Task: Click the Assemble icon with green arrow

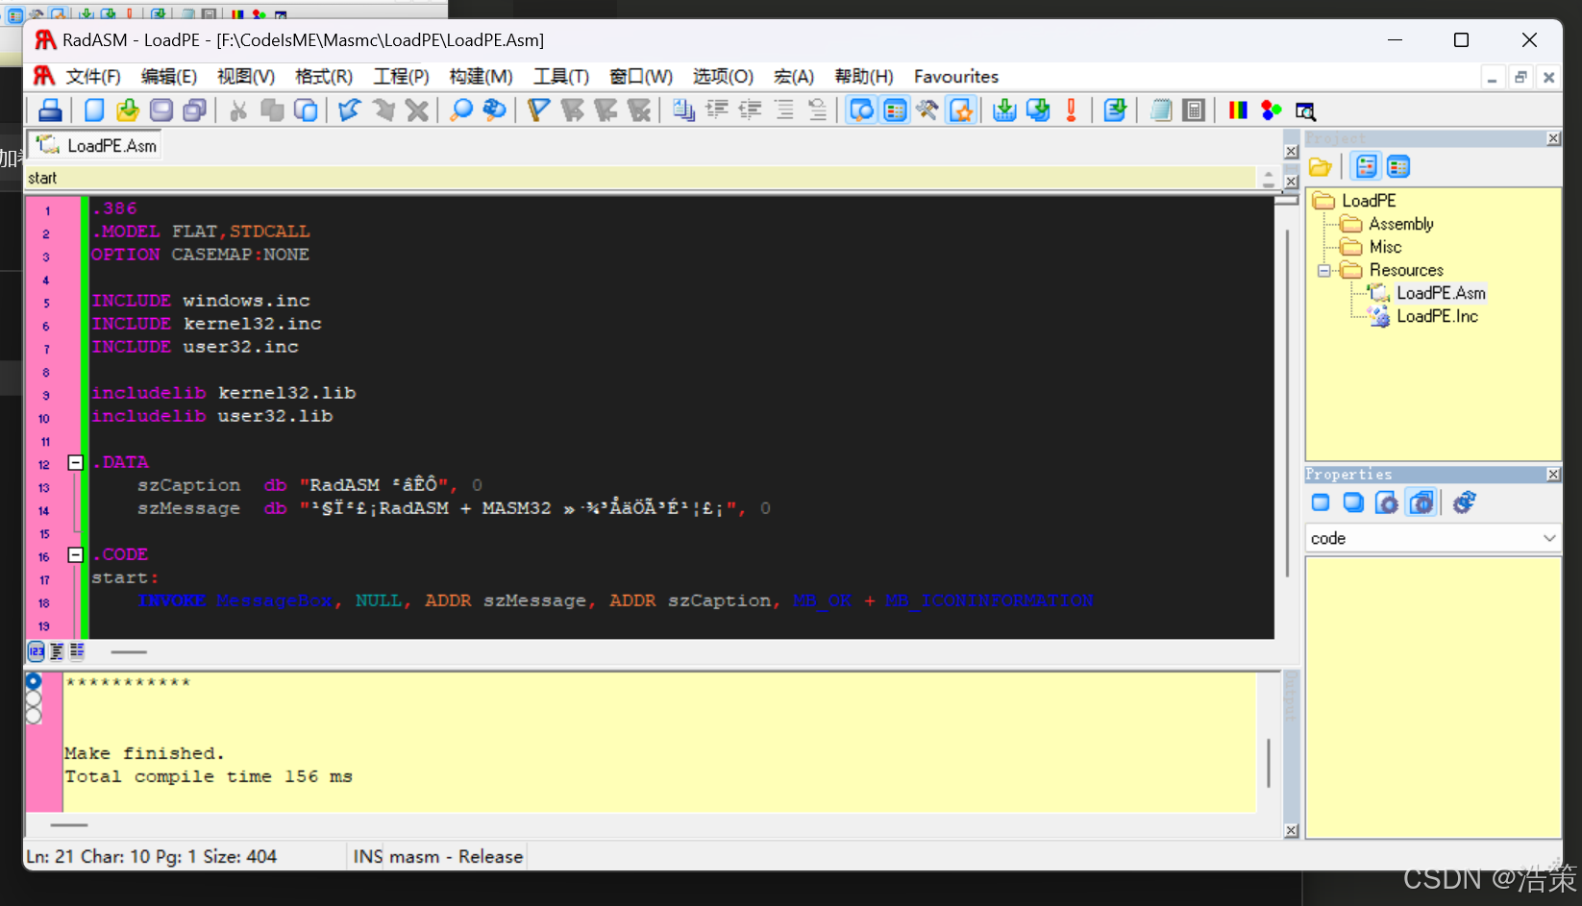Action: click(1004, 110)
